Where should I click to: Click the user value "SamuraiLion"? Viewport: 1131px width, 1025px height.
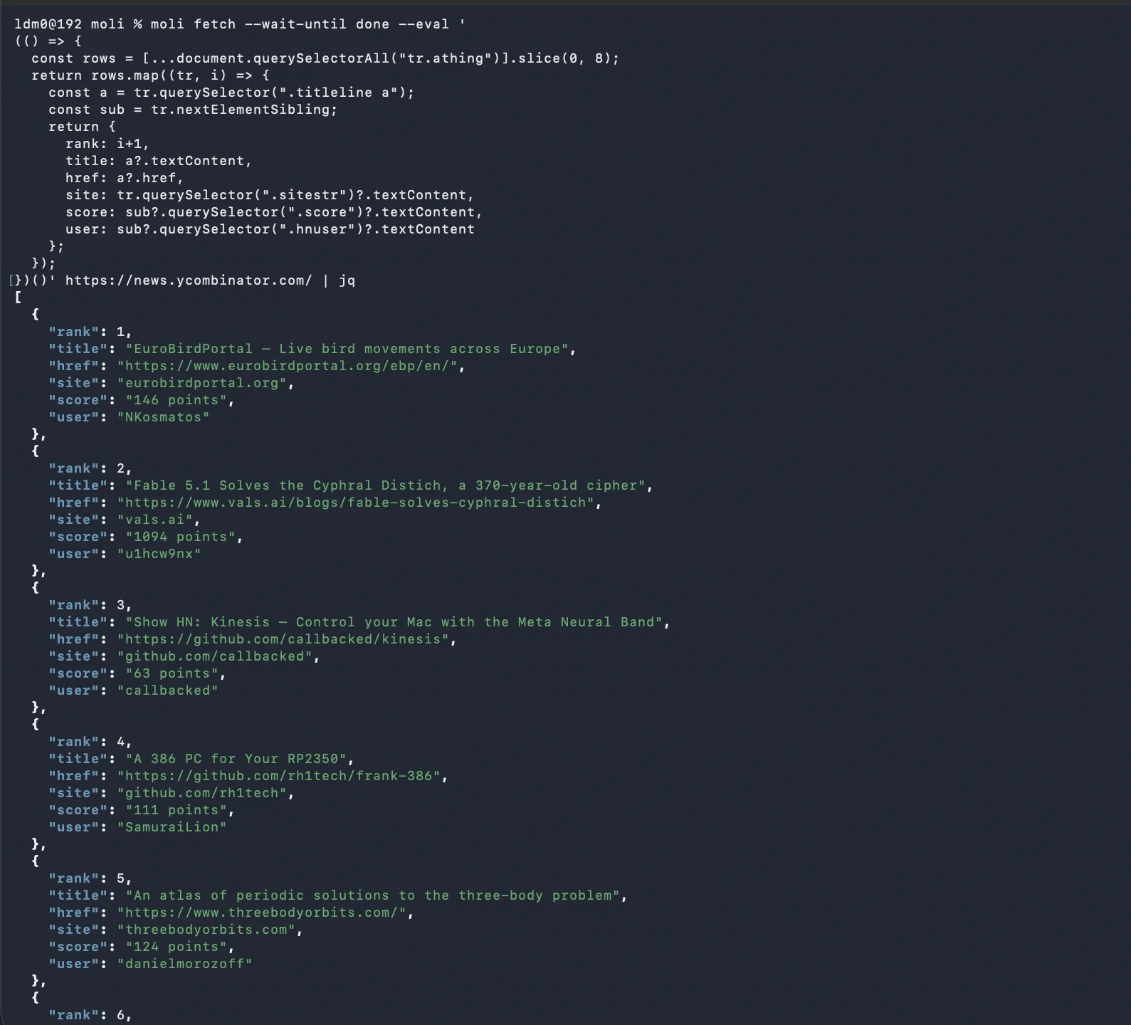pyautogui.click(x=172, y=827)
